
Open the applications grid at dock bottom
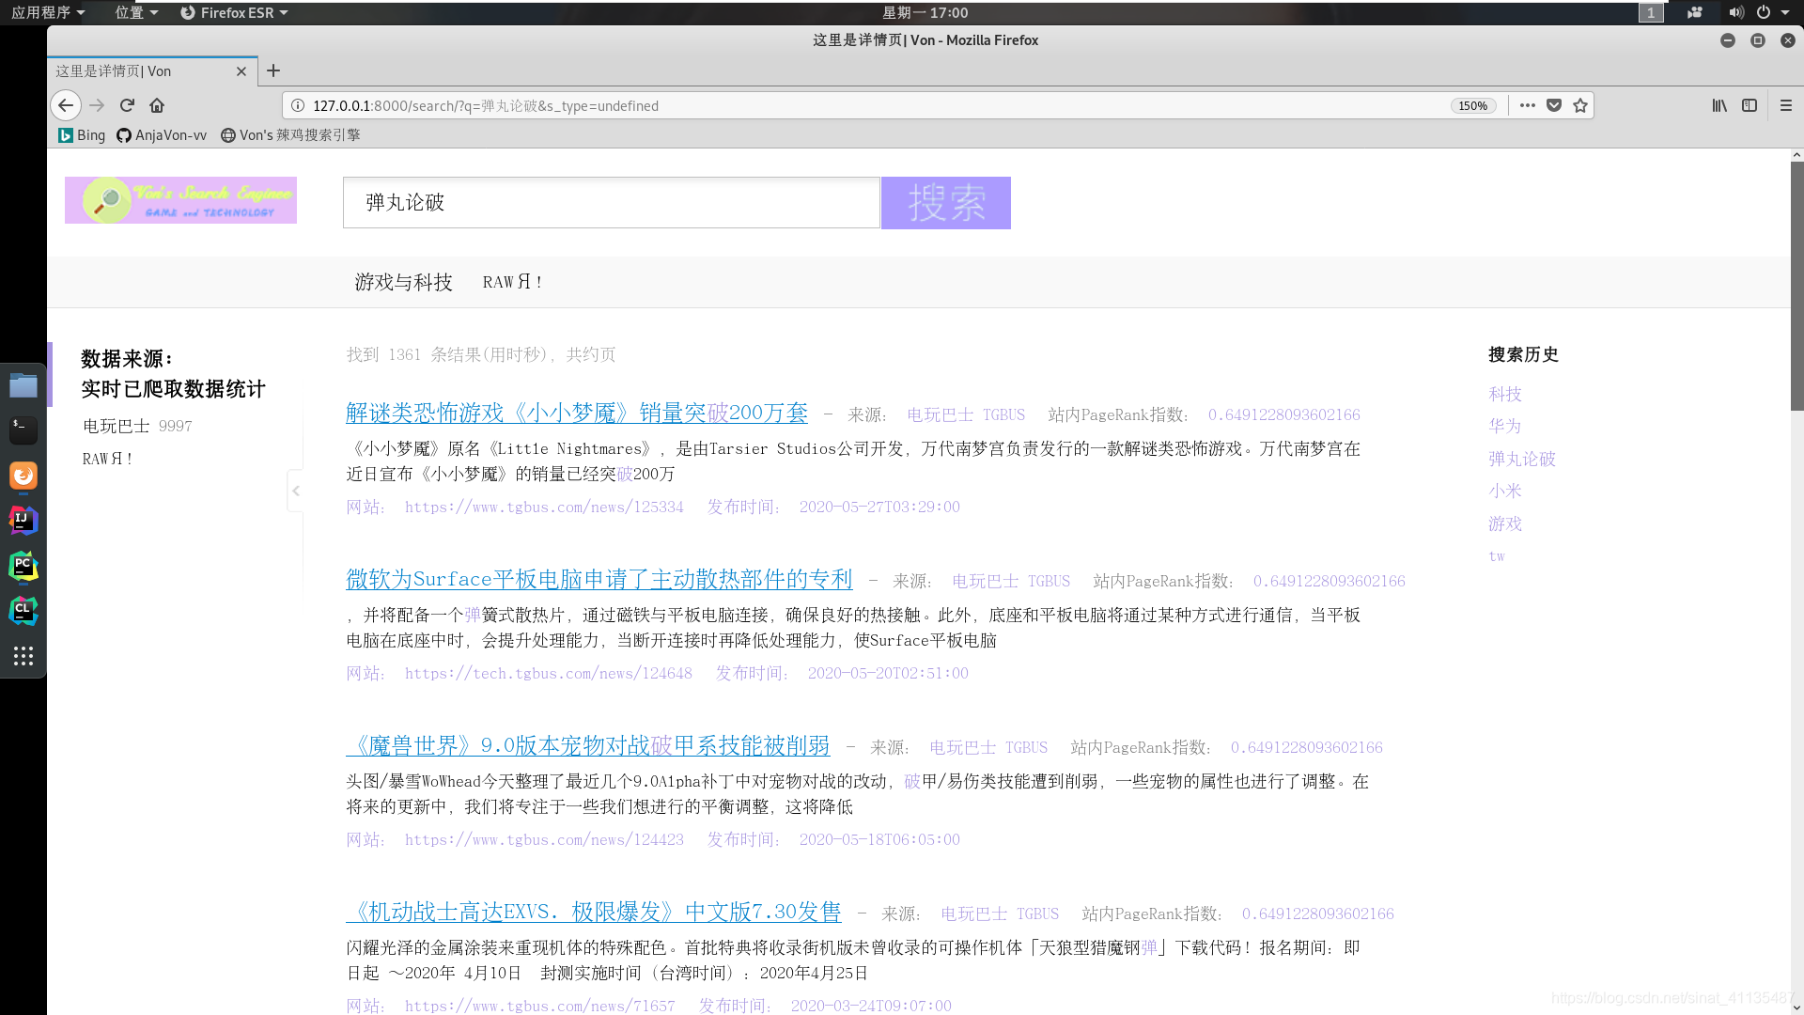pyautogui.click(x=23, y=656)
